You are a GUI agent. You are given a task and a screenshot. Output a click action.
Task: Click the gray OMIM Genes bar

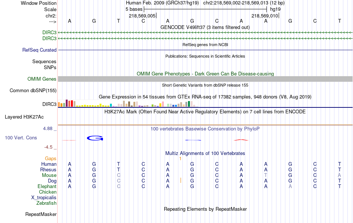(205, 79)
